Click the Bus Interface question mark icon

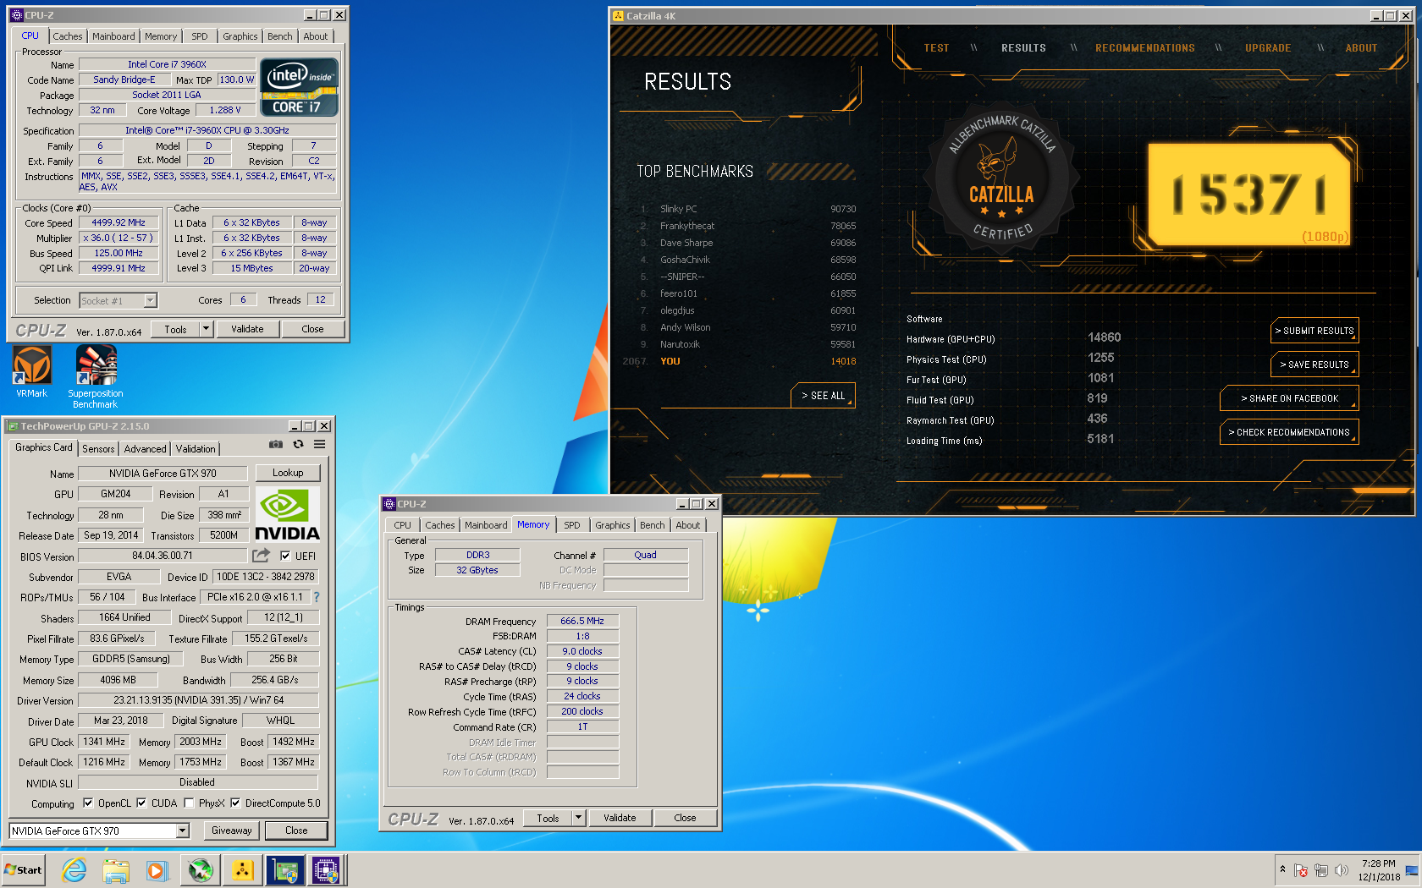[317, 597]
